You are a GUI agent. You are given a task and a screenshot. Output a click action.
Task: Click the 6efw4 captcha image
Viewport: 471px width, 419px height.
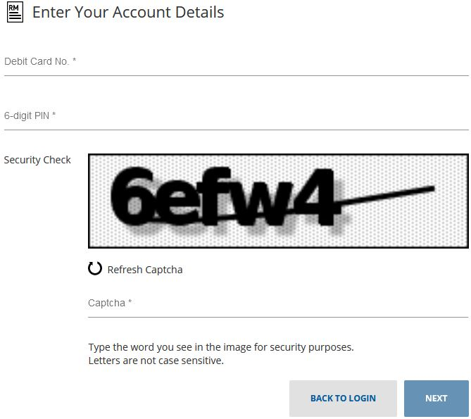coord(278,201)
